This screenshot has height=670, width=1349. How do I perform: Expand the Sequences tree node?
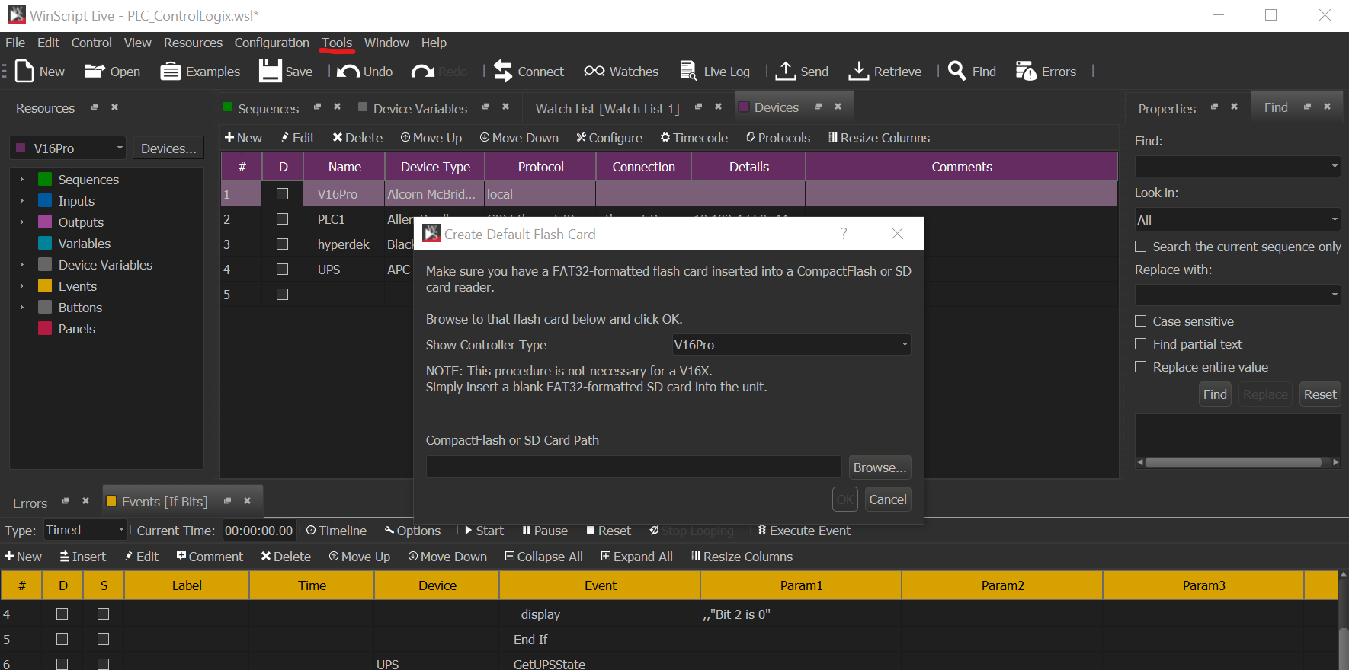[x=22, y=180]
